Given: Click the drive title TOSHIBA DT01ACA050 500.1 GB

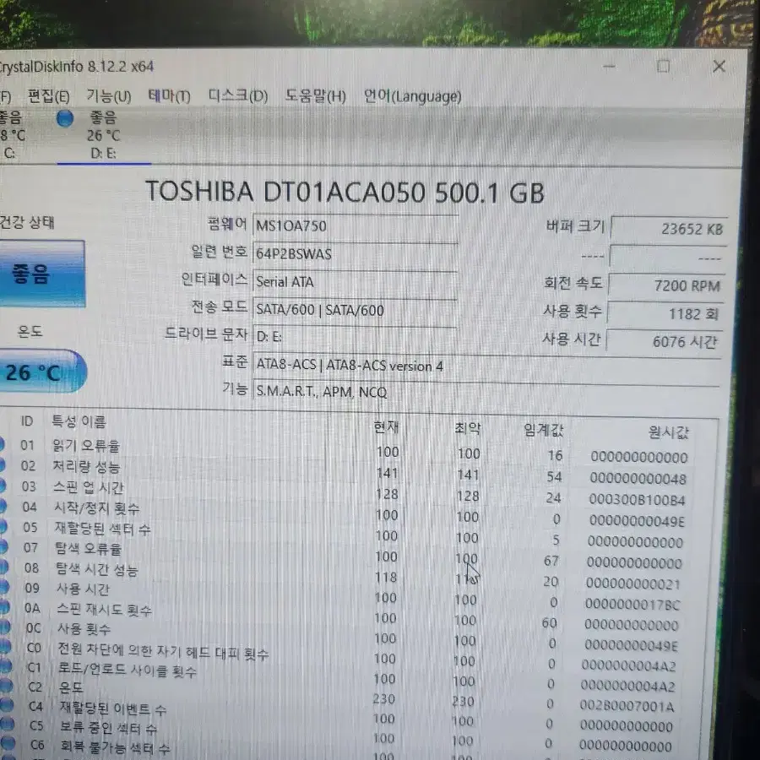Looking at the screenshot, I should (345, 192).
